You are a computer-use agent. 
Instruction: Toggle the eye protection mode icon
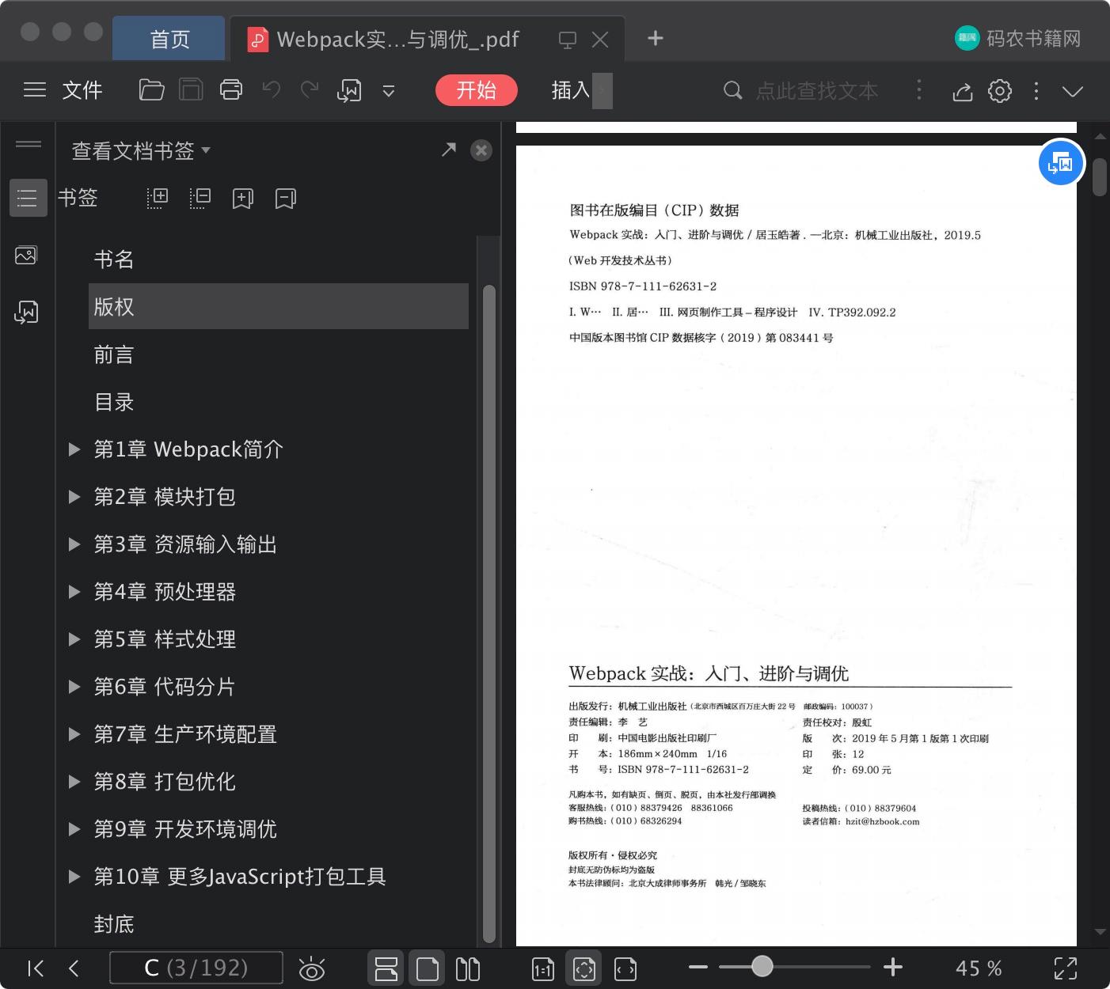coord(312,969)
